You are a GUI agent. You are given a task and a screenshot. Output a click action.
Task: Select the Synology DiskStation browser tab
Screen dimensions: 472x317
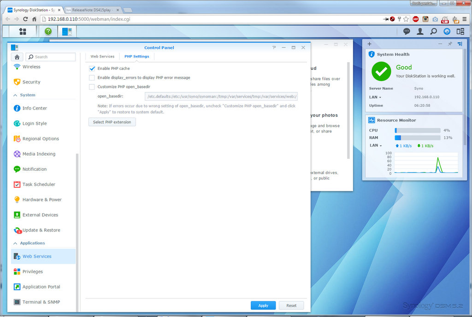point(34,10)
